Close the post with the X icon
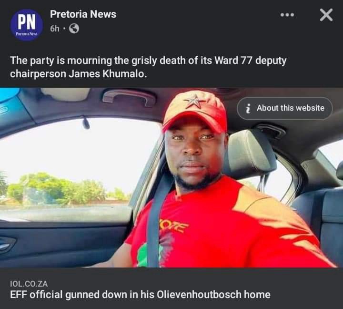 point(326,15)
